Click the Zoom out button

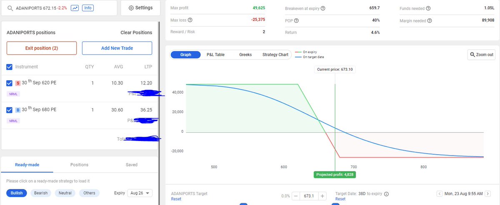[482, 54]
